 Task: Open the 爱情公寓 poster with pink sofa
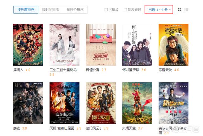(x=101, y=45)
